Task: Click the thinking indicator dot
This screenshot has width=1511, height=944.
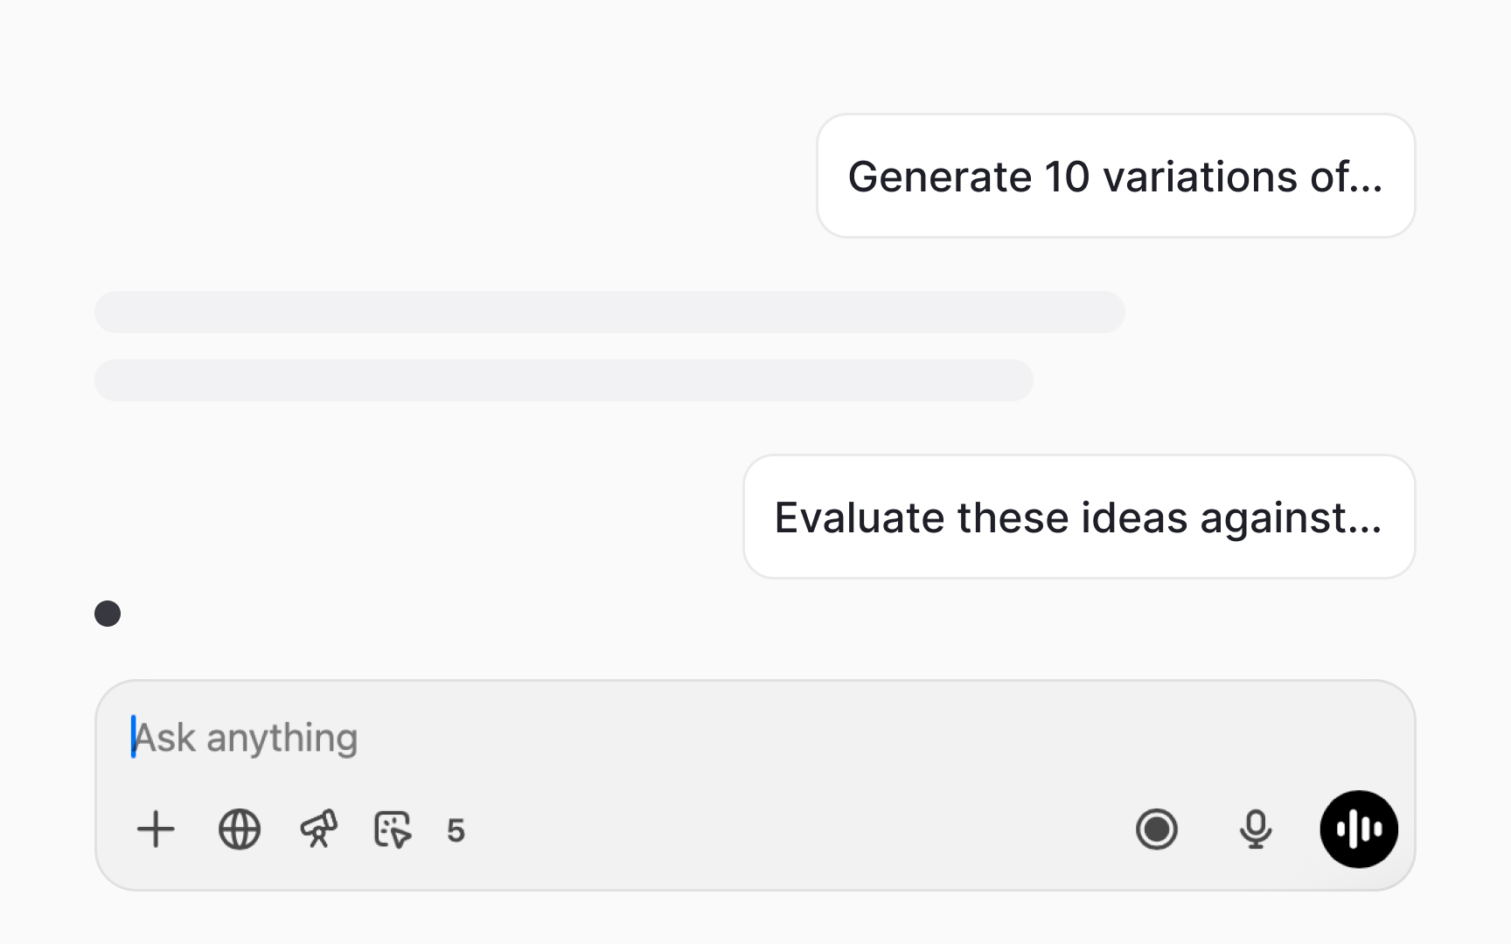Action: click(108, 614)
